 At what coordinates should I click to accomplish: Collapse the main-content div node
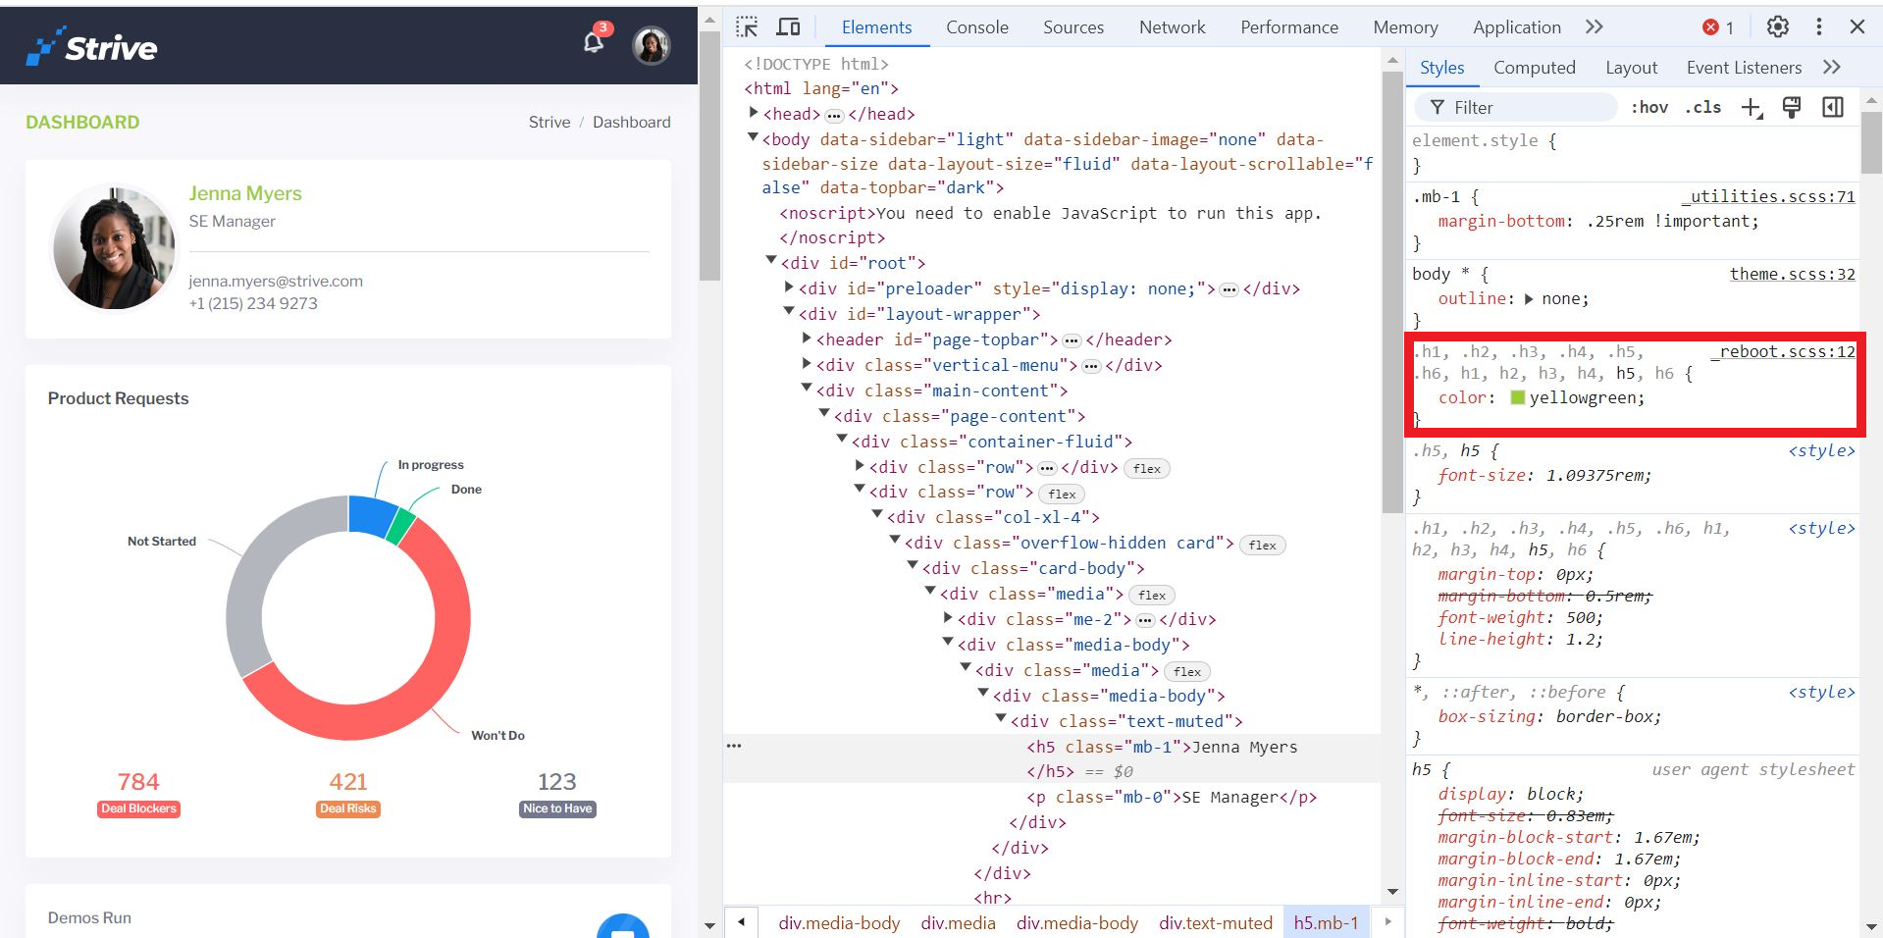pyautogui.click(x=807, y=390)
